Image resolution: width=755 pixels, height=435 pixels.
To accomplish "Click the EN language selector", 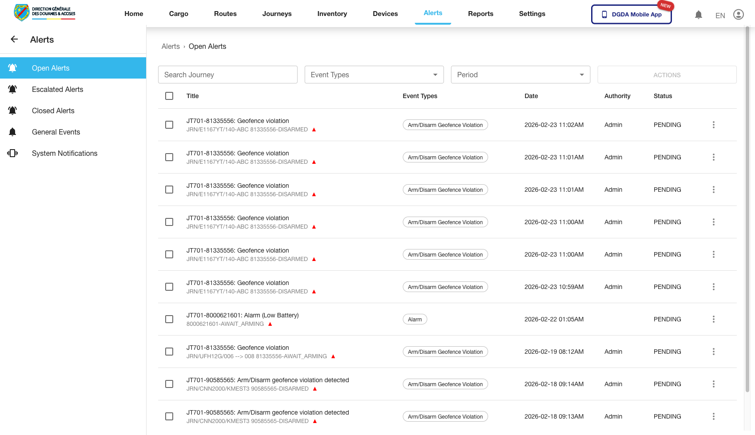I will [720, 15].
